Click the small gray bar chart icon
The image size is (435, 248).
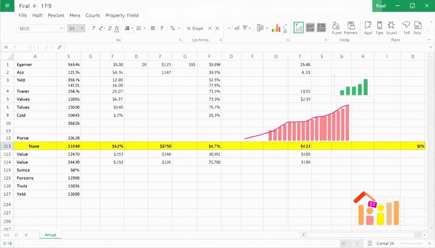click(x=237, y=28)
